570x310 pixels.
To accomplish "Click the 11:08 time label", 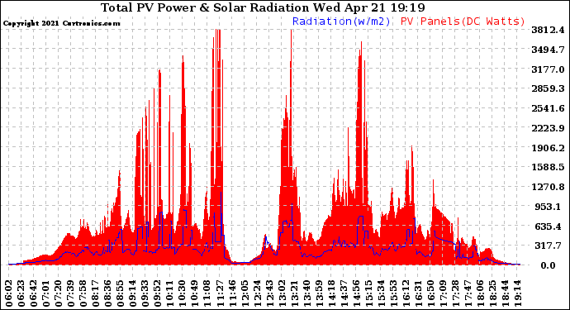I will 207,293.
